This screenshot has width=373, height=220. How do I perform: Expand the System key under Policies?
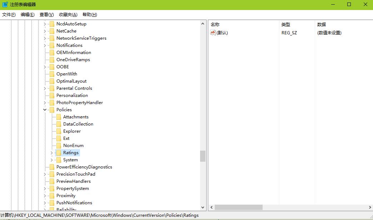pos(52,160)
